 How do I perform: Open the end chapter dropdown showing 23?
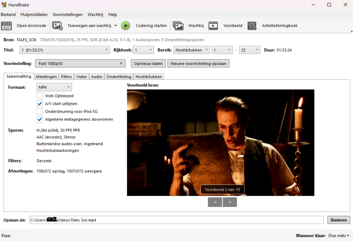249,50
